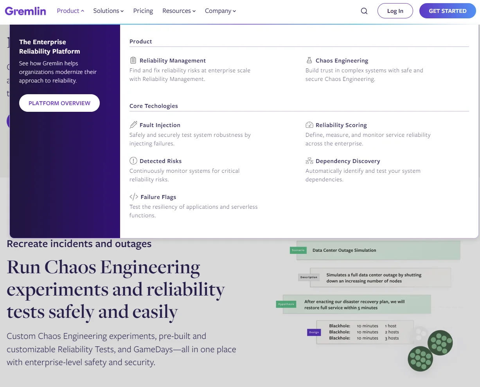Expand the Solutions dropdown

click(108, 11)
